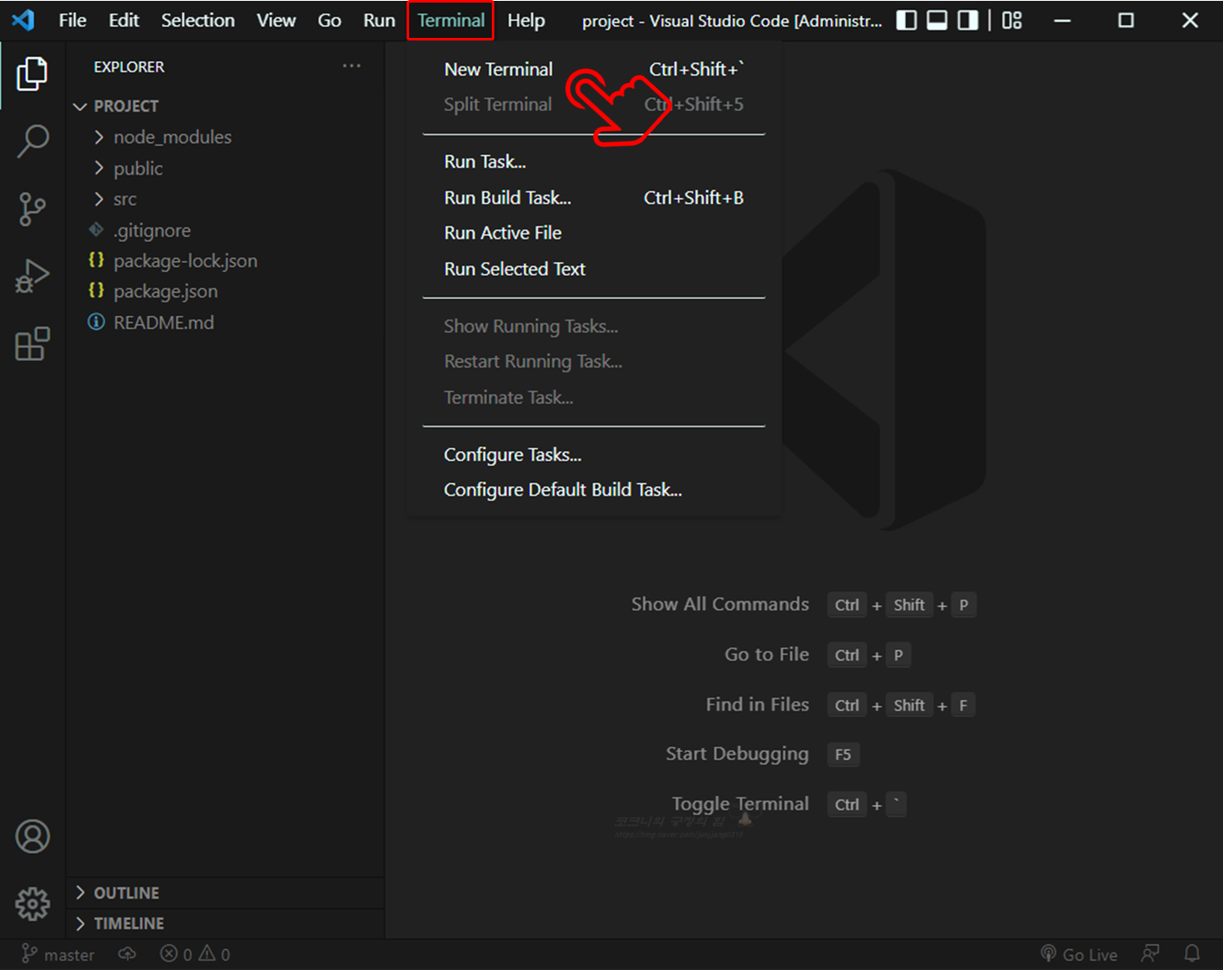Maximize the VS Code window

coord(1126,20)
